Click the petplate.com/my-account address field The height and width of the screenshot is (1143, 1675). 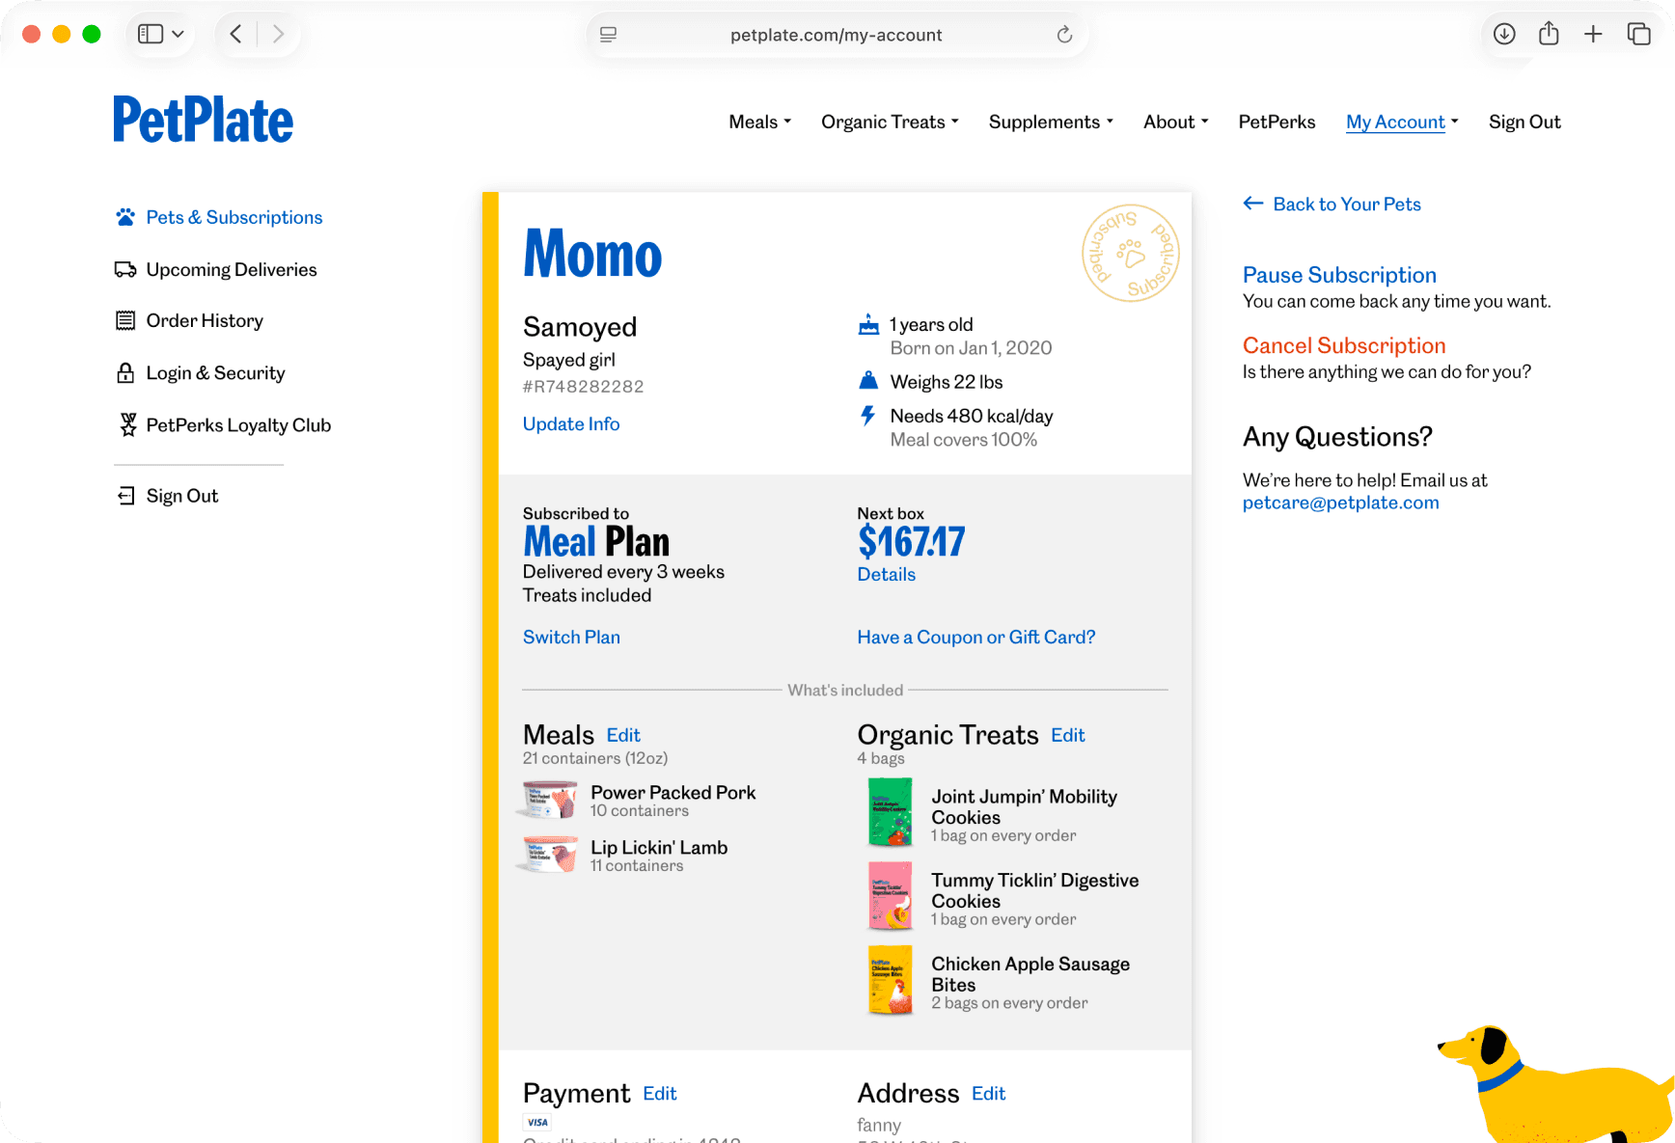point(836,35)
